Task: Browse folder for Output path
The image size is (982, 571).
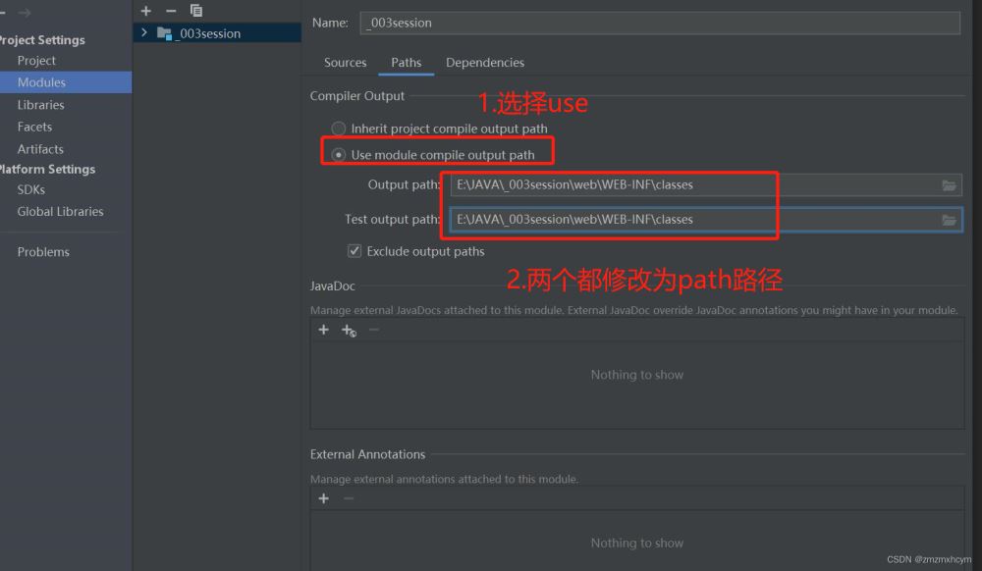Action: click(949, 185)
